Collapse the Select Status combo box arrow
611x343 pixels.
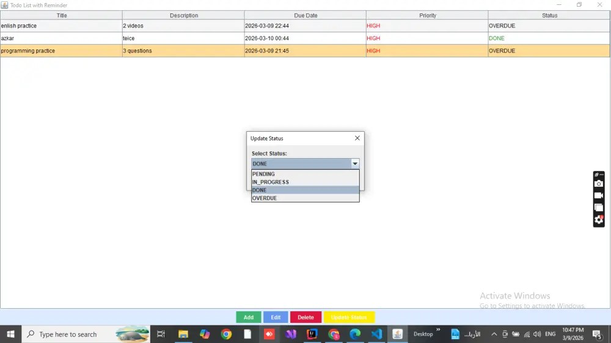click(354, 164)
